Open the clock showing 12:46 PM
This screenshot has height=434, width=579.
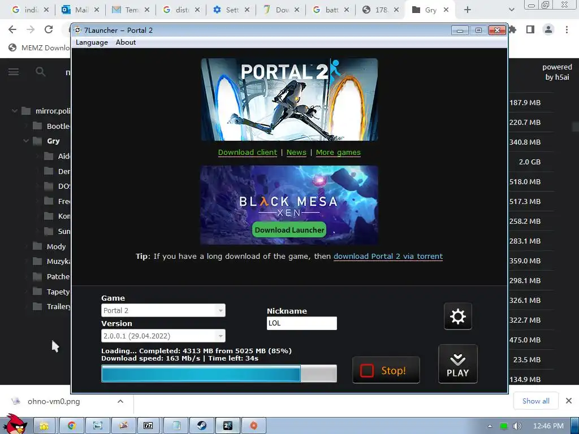pyautogui.click(x=548, y=426)
